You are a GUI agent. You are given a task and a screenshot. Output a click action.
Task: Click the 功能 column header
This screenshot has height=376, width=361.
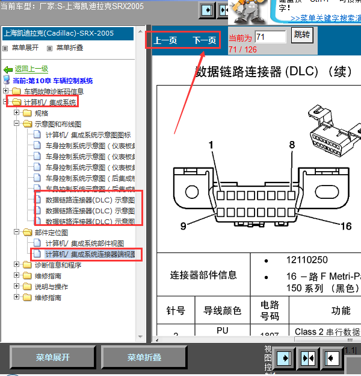point(341,311)
